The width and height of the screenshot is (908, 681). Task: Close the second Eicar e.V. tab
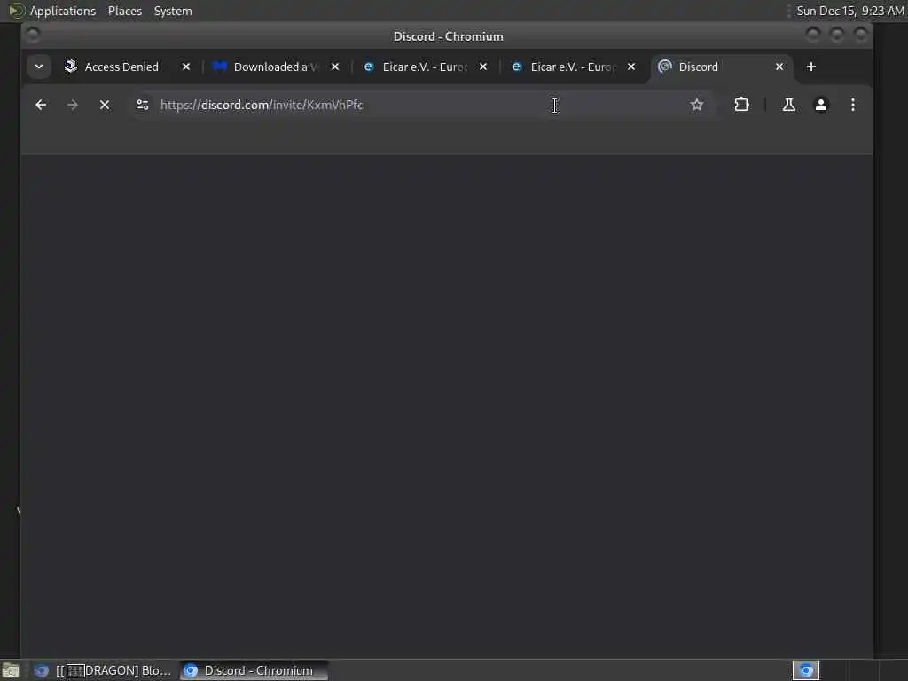[x=631, y=67]
